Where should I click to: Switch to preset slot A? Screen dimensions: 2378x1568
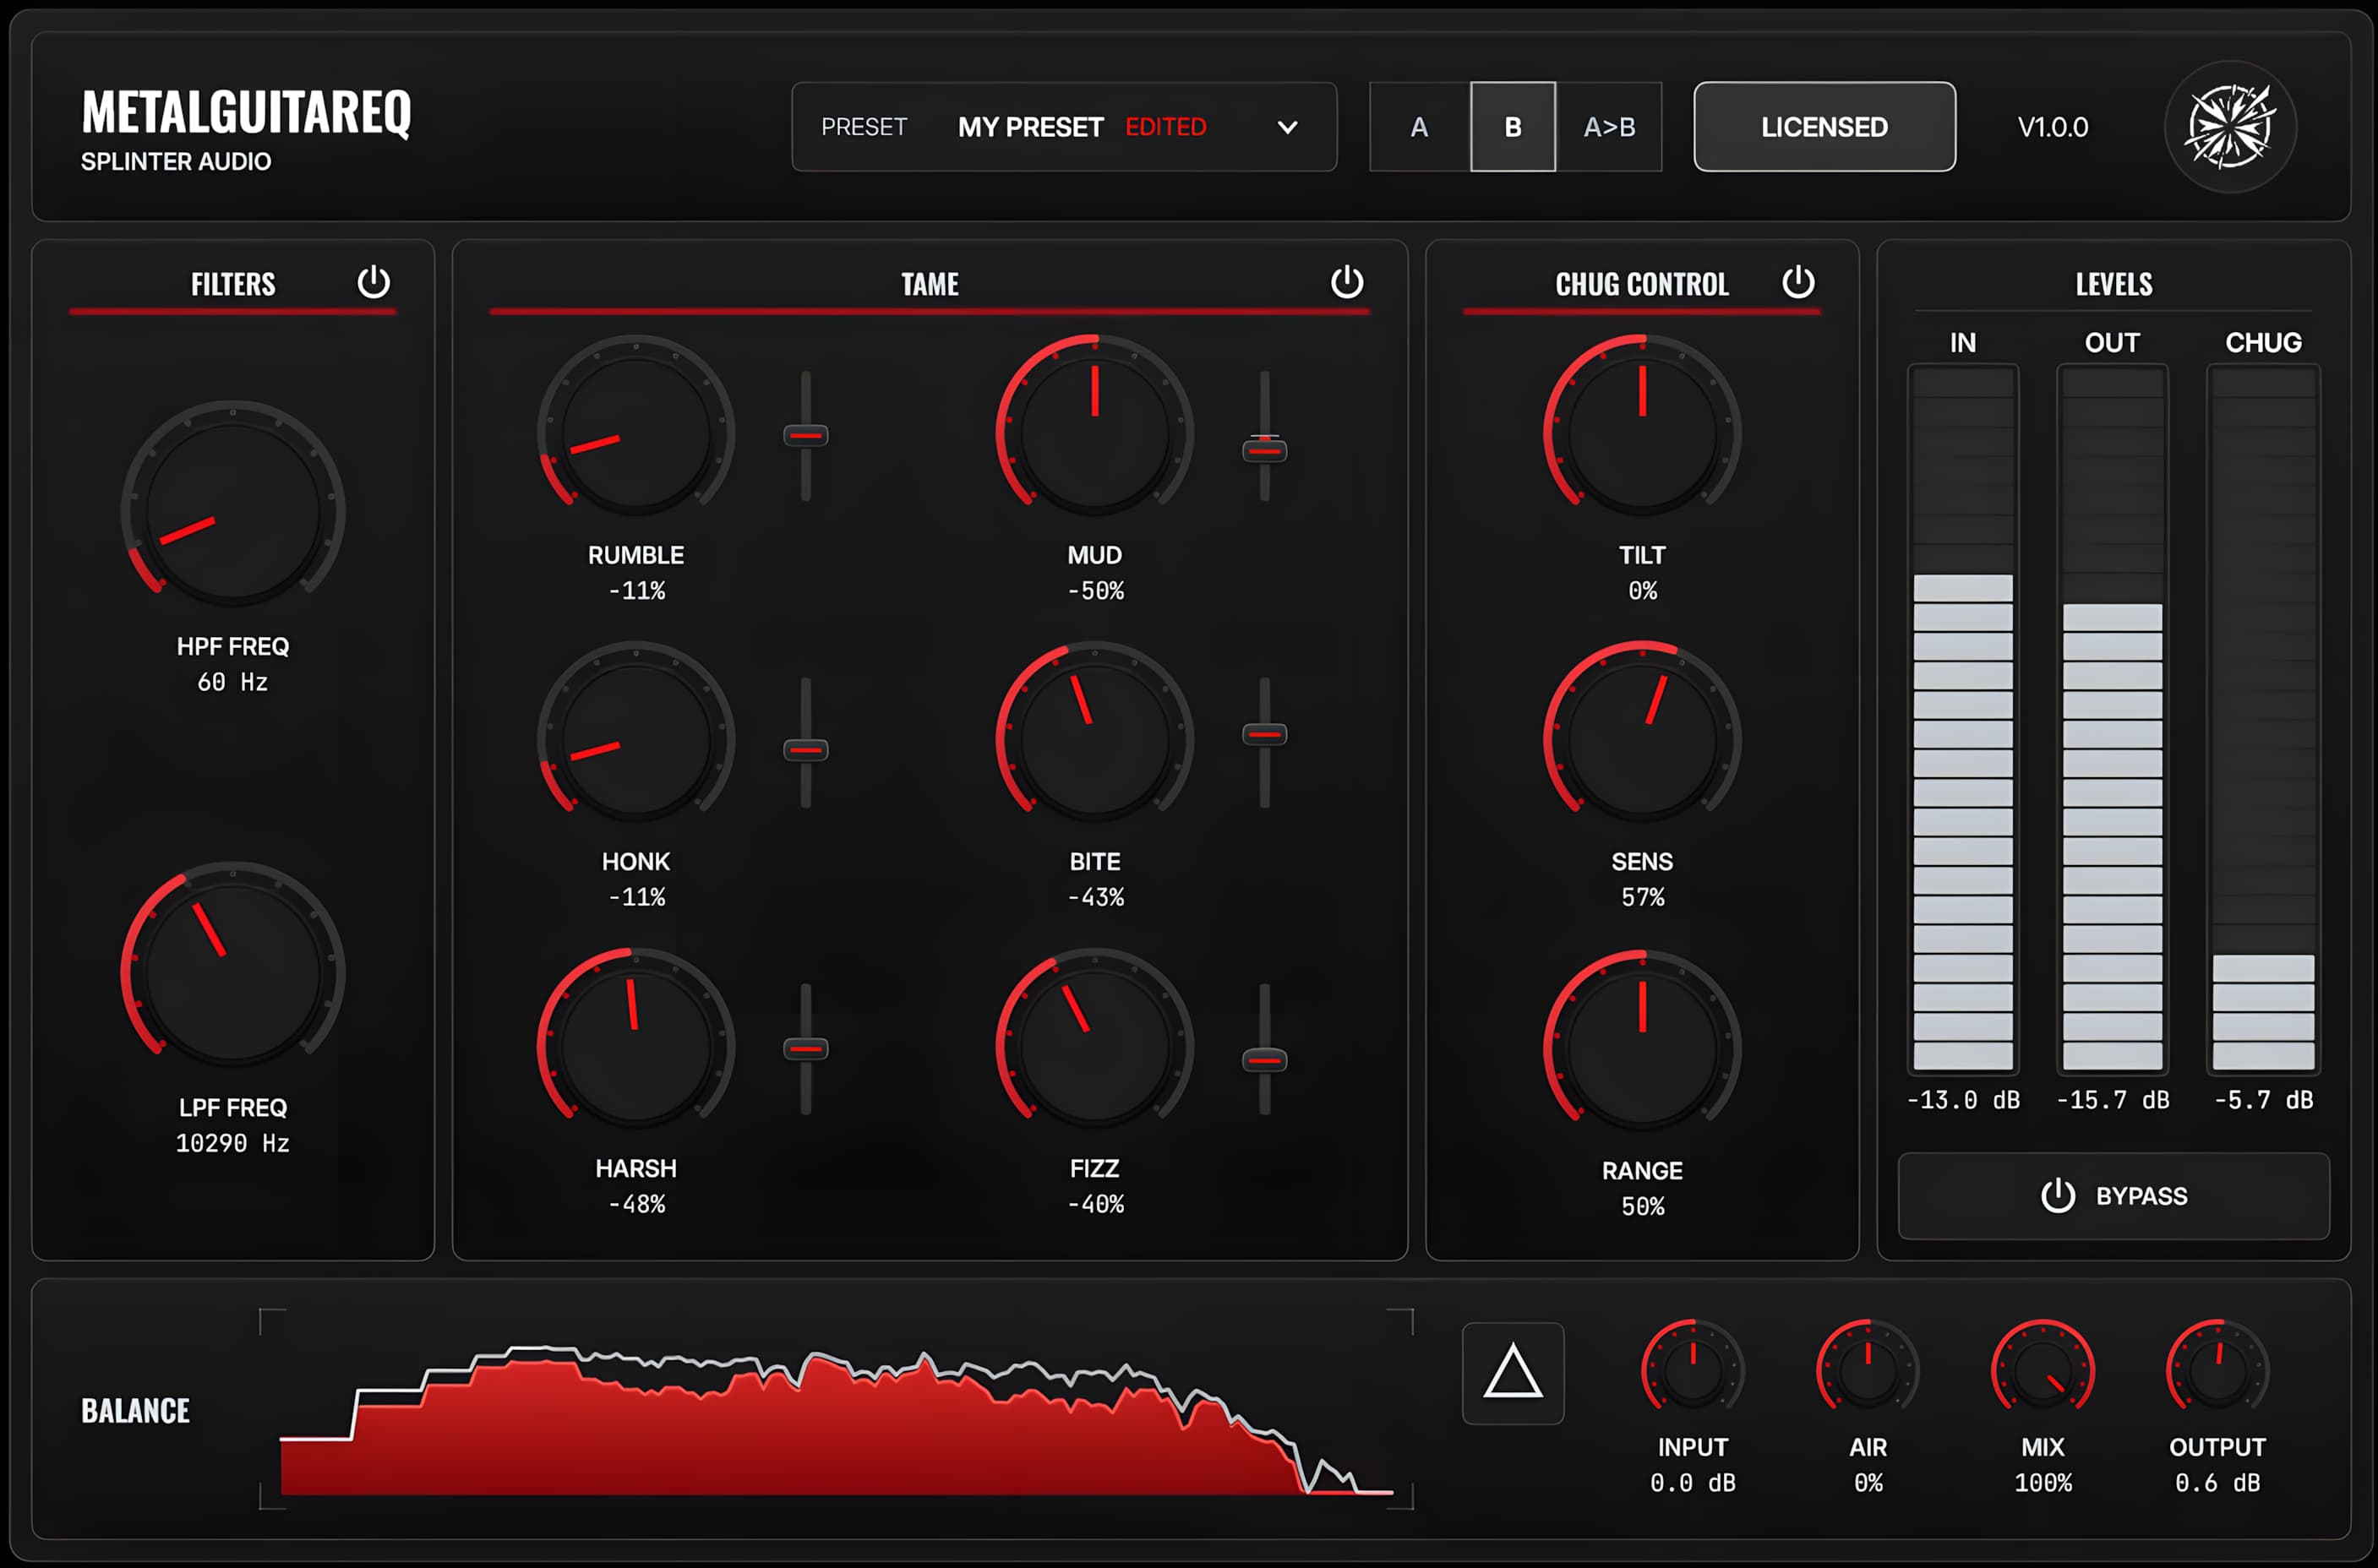[1419, 127]
